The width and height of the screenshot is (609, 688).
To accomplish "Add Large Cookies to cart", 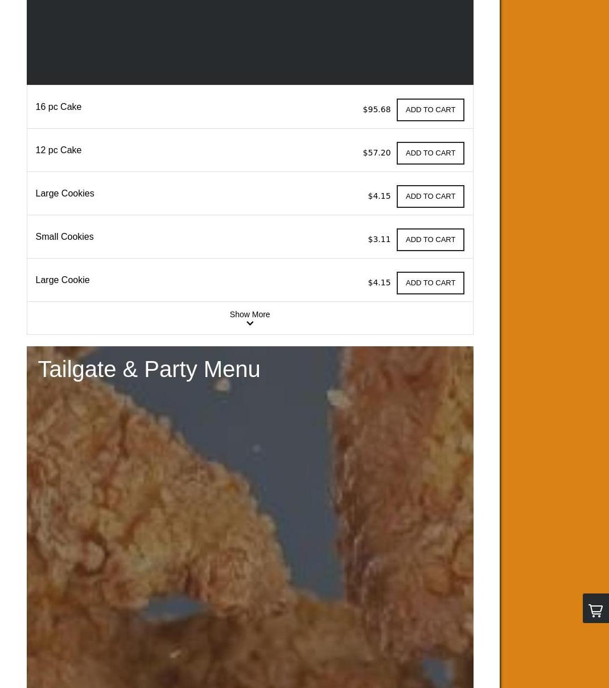I will tap(430, 196).
